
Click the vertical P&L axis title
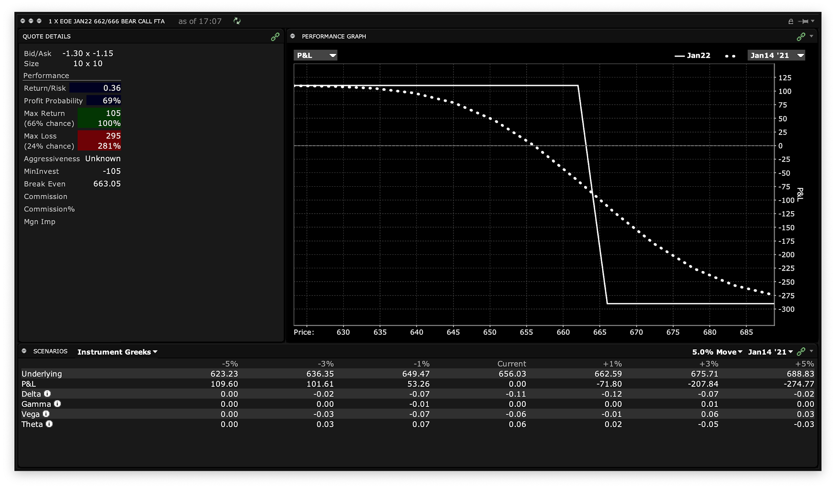[x=800, y=194]
